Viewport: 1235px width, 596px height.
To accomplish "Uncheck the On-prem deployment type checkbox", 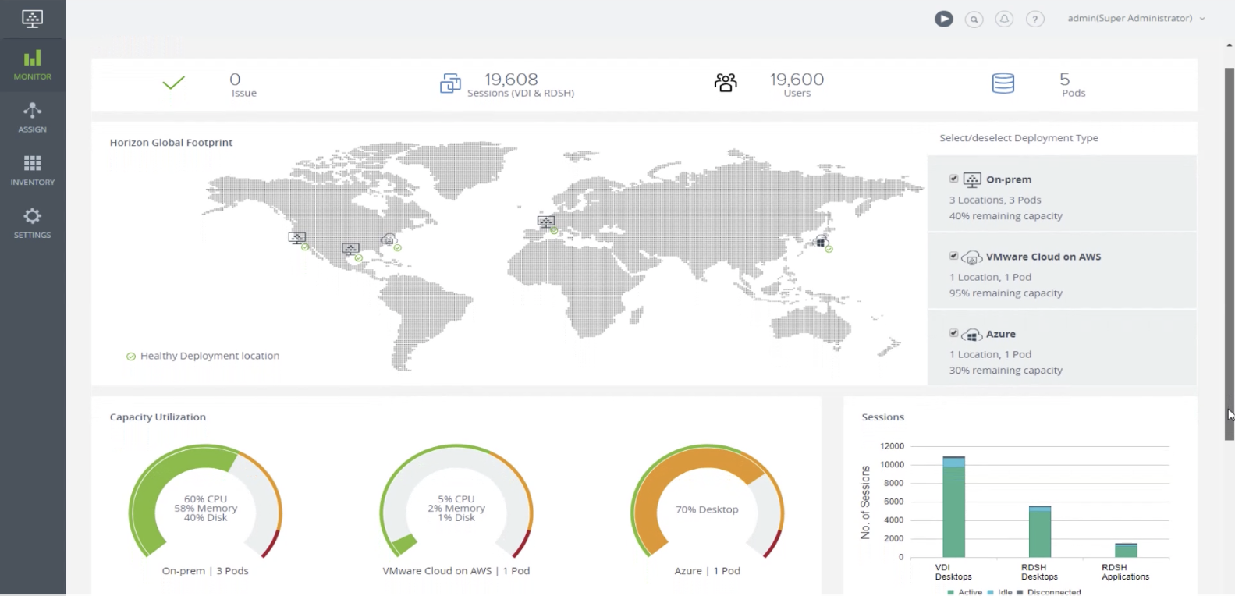I will pyautogui.click(x=953, y=179).
